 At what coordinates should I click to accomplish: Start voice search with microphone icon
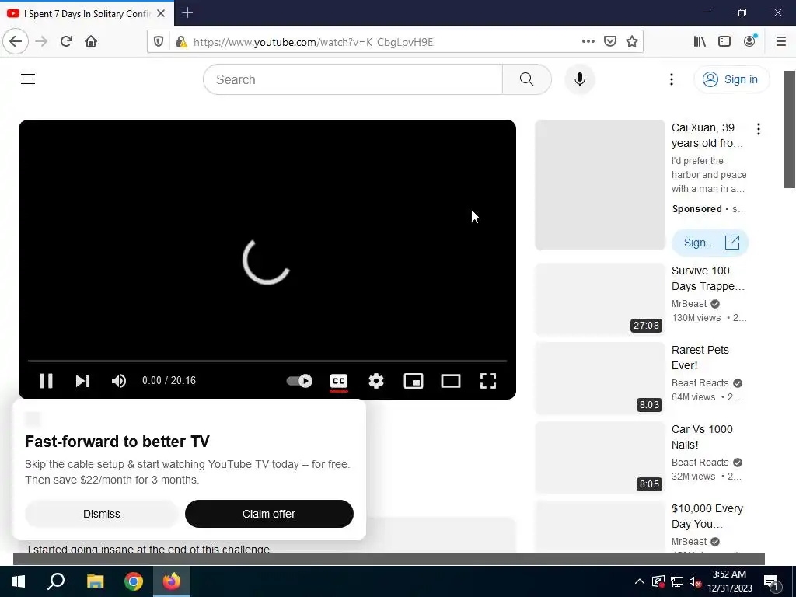click(580, 79)
